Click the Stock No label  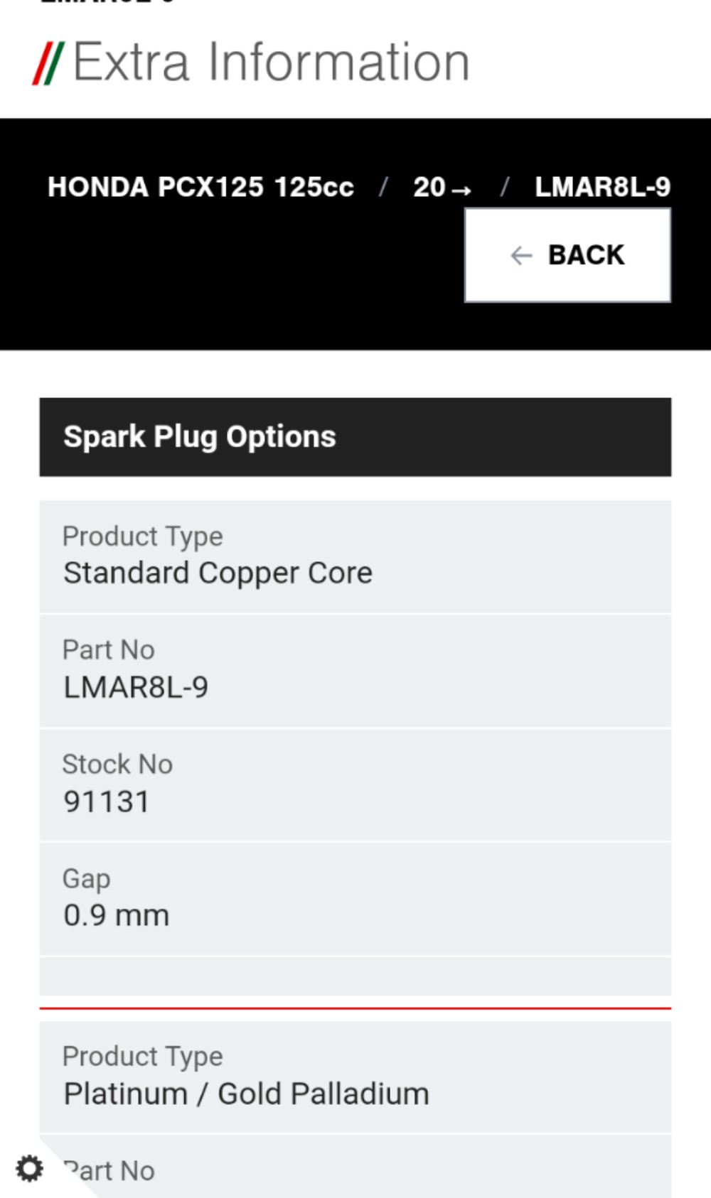117,765
